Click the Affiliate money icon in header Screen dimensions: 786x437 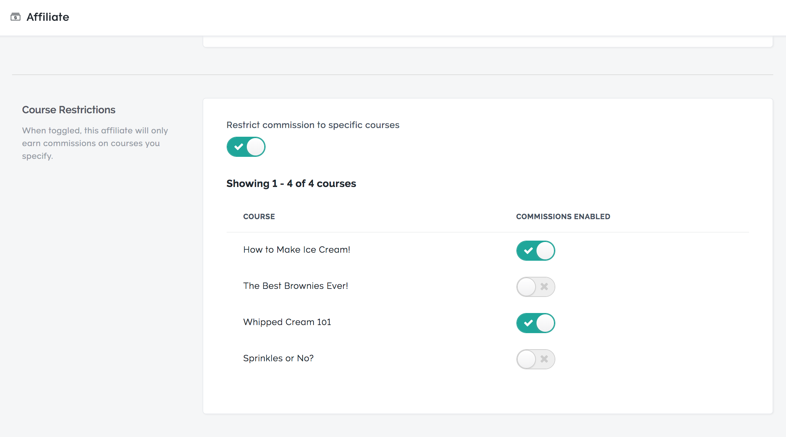(15, 17)
